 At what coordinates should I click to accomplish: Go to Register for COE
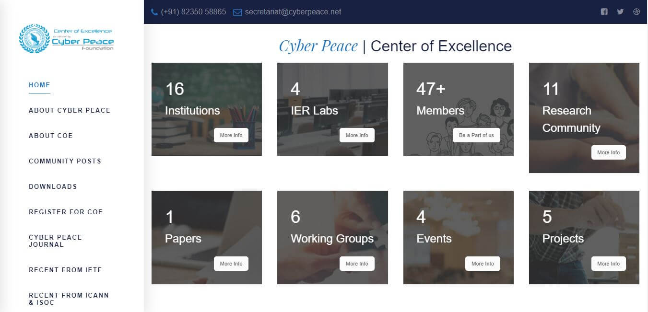point(66,212)
